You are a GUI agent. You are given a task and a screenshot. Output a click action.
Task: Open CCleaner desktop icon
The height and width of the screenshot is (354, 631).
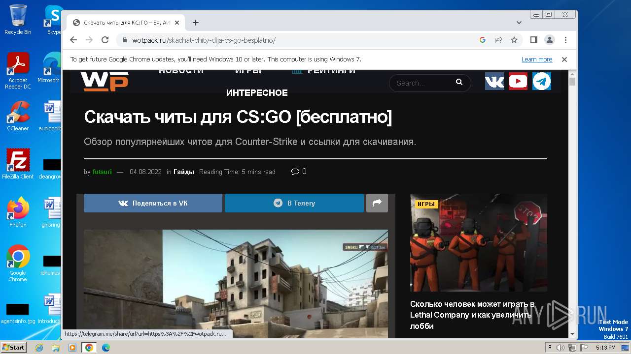(x=18, y=116)
